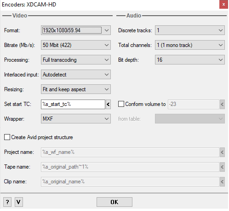229x211 pixels.
Task: Confirm settings with the OK button
Action: click(114, 202)
